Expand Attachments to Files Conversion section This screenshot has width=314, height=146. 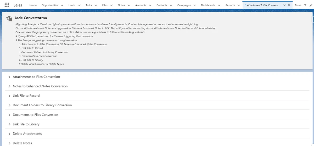click(157, 77)
